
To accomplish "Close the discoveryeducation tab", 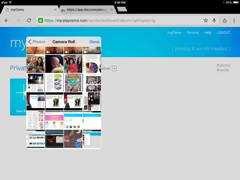I will pyautogui.click(x=111, y=10).
